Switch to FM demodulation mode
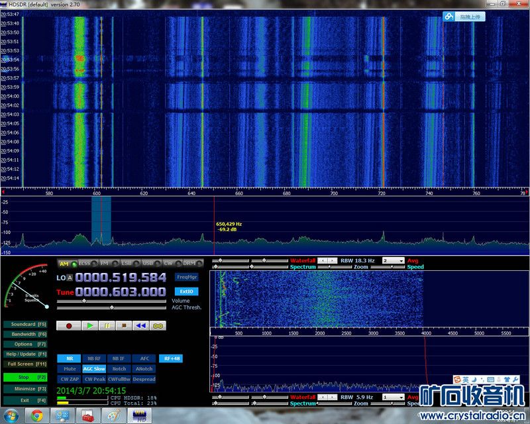530x424 pixels. pyautogui.click(x=105, y=264)
